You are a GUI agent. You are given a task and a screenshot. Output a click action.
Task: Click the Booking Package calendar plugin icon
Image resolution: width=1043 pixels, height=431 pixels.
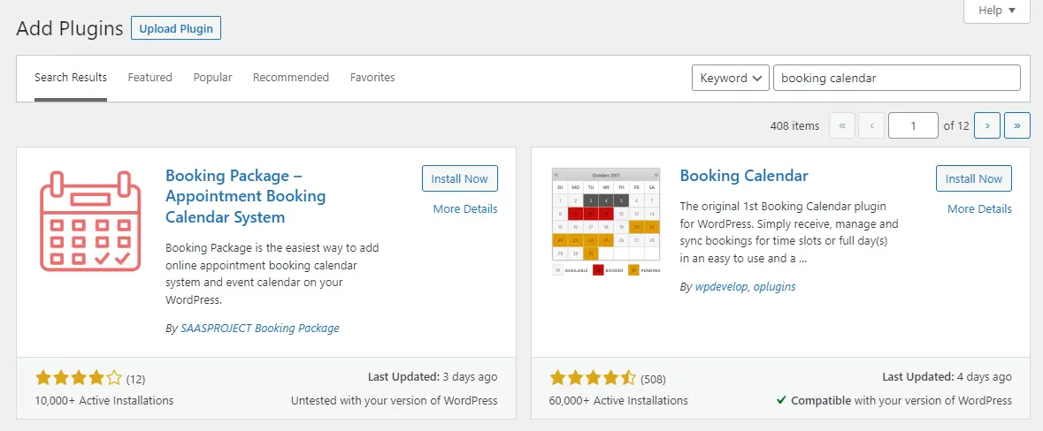coord(90,221)
